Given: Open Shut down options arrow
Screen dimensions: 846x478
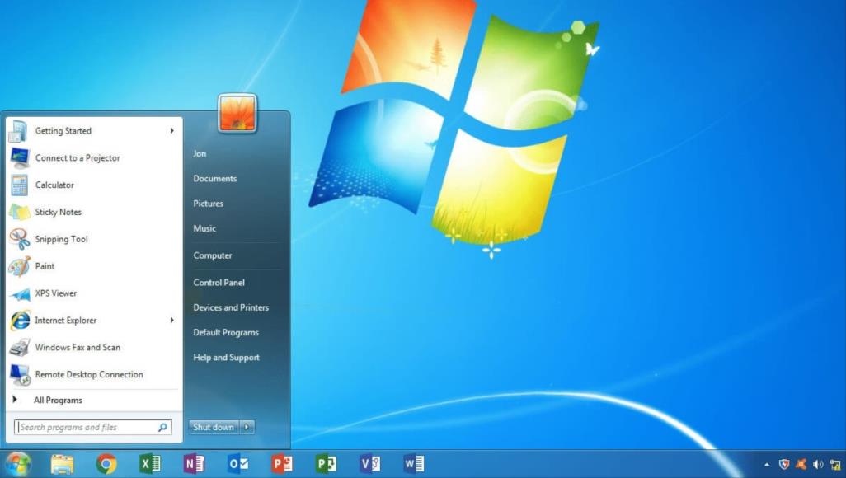Looking at the screenshot, I should (x=247, y=427).
